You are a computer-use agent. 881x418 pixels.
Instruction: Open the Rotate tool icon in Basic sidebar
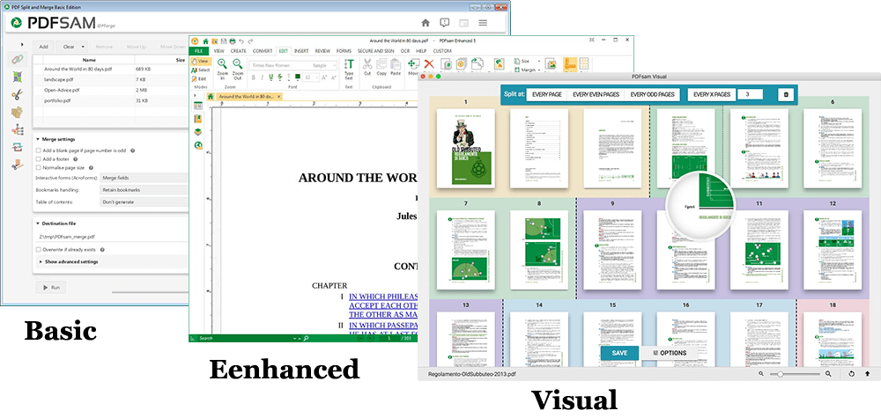point(17,148)
